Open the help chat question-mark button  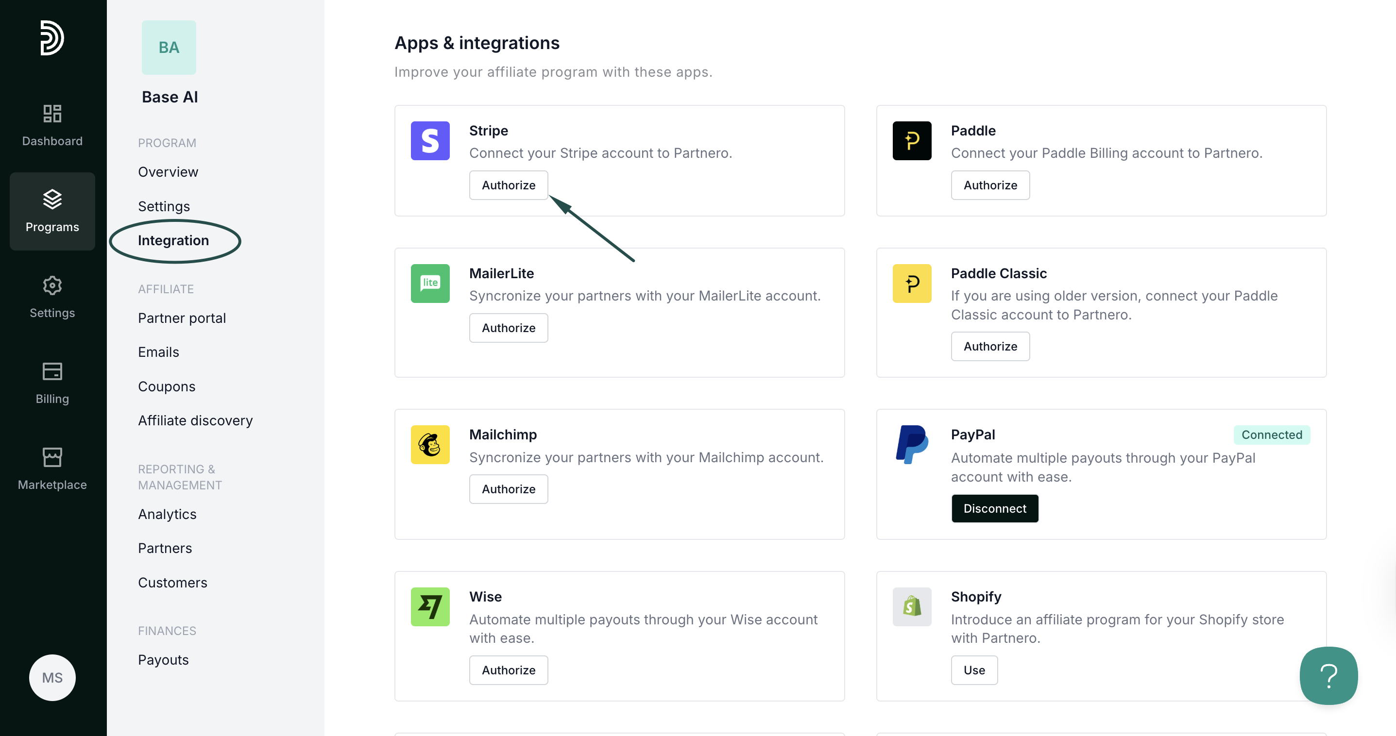(x=1328, y=675)
